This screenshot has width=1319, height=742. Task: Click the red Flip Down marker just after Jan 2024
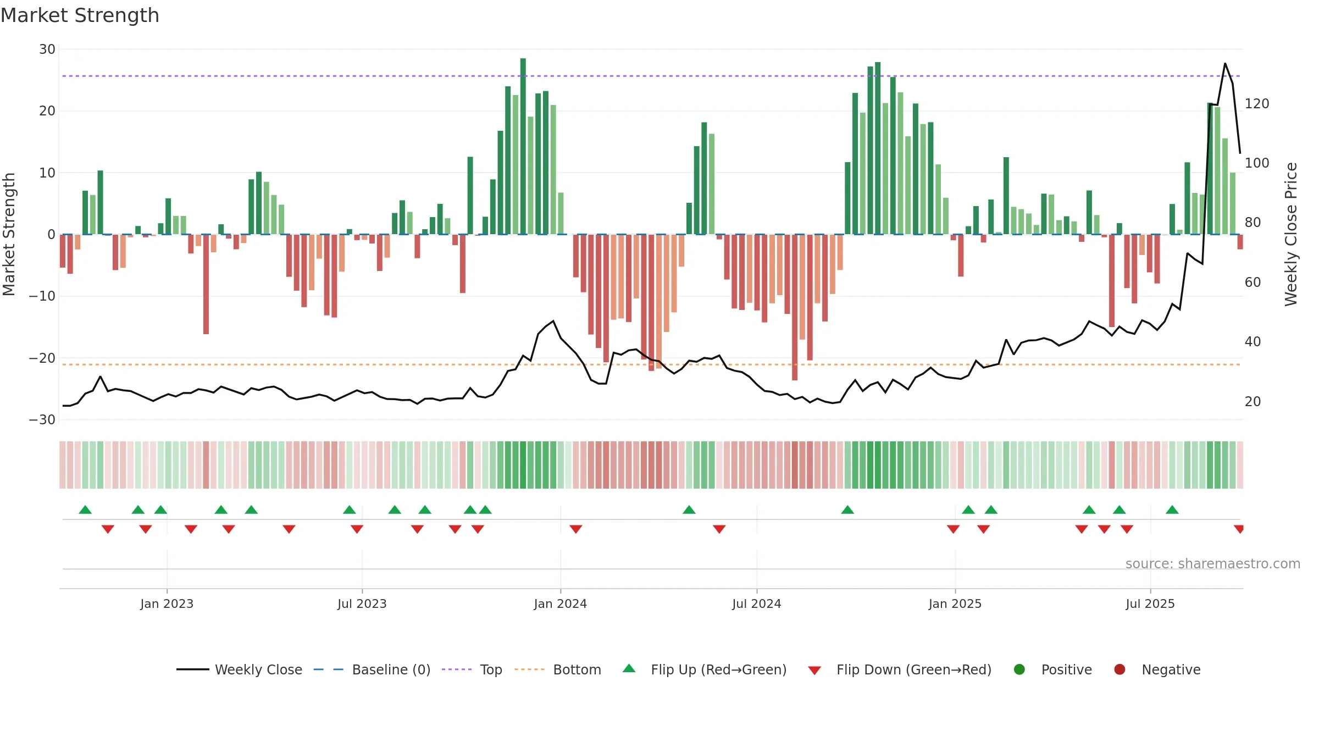576,529
